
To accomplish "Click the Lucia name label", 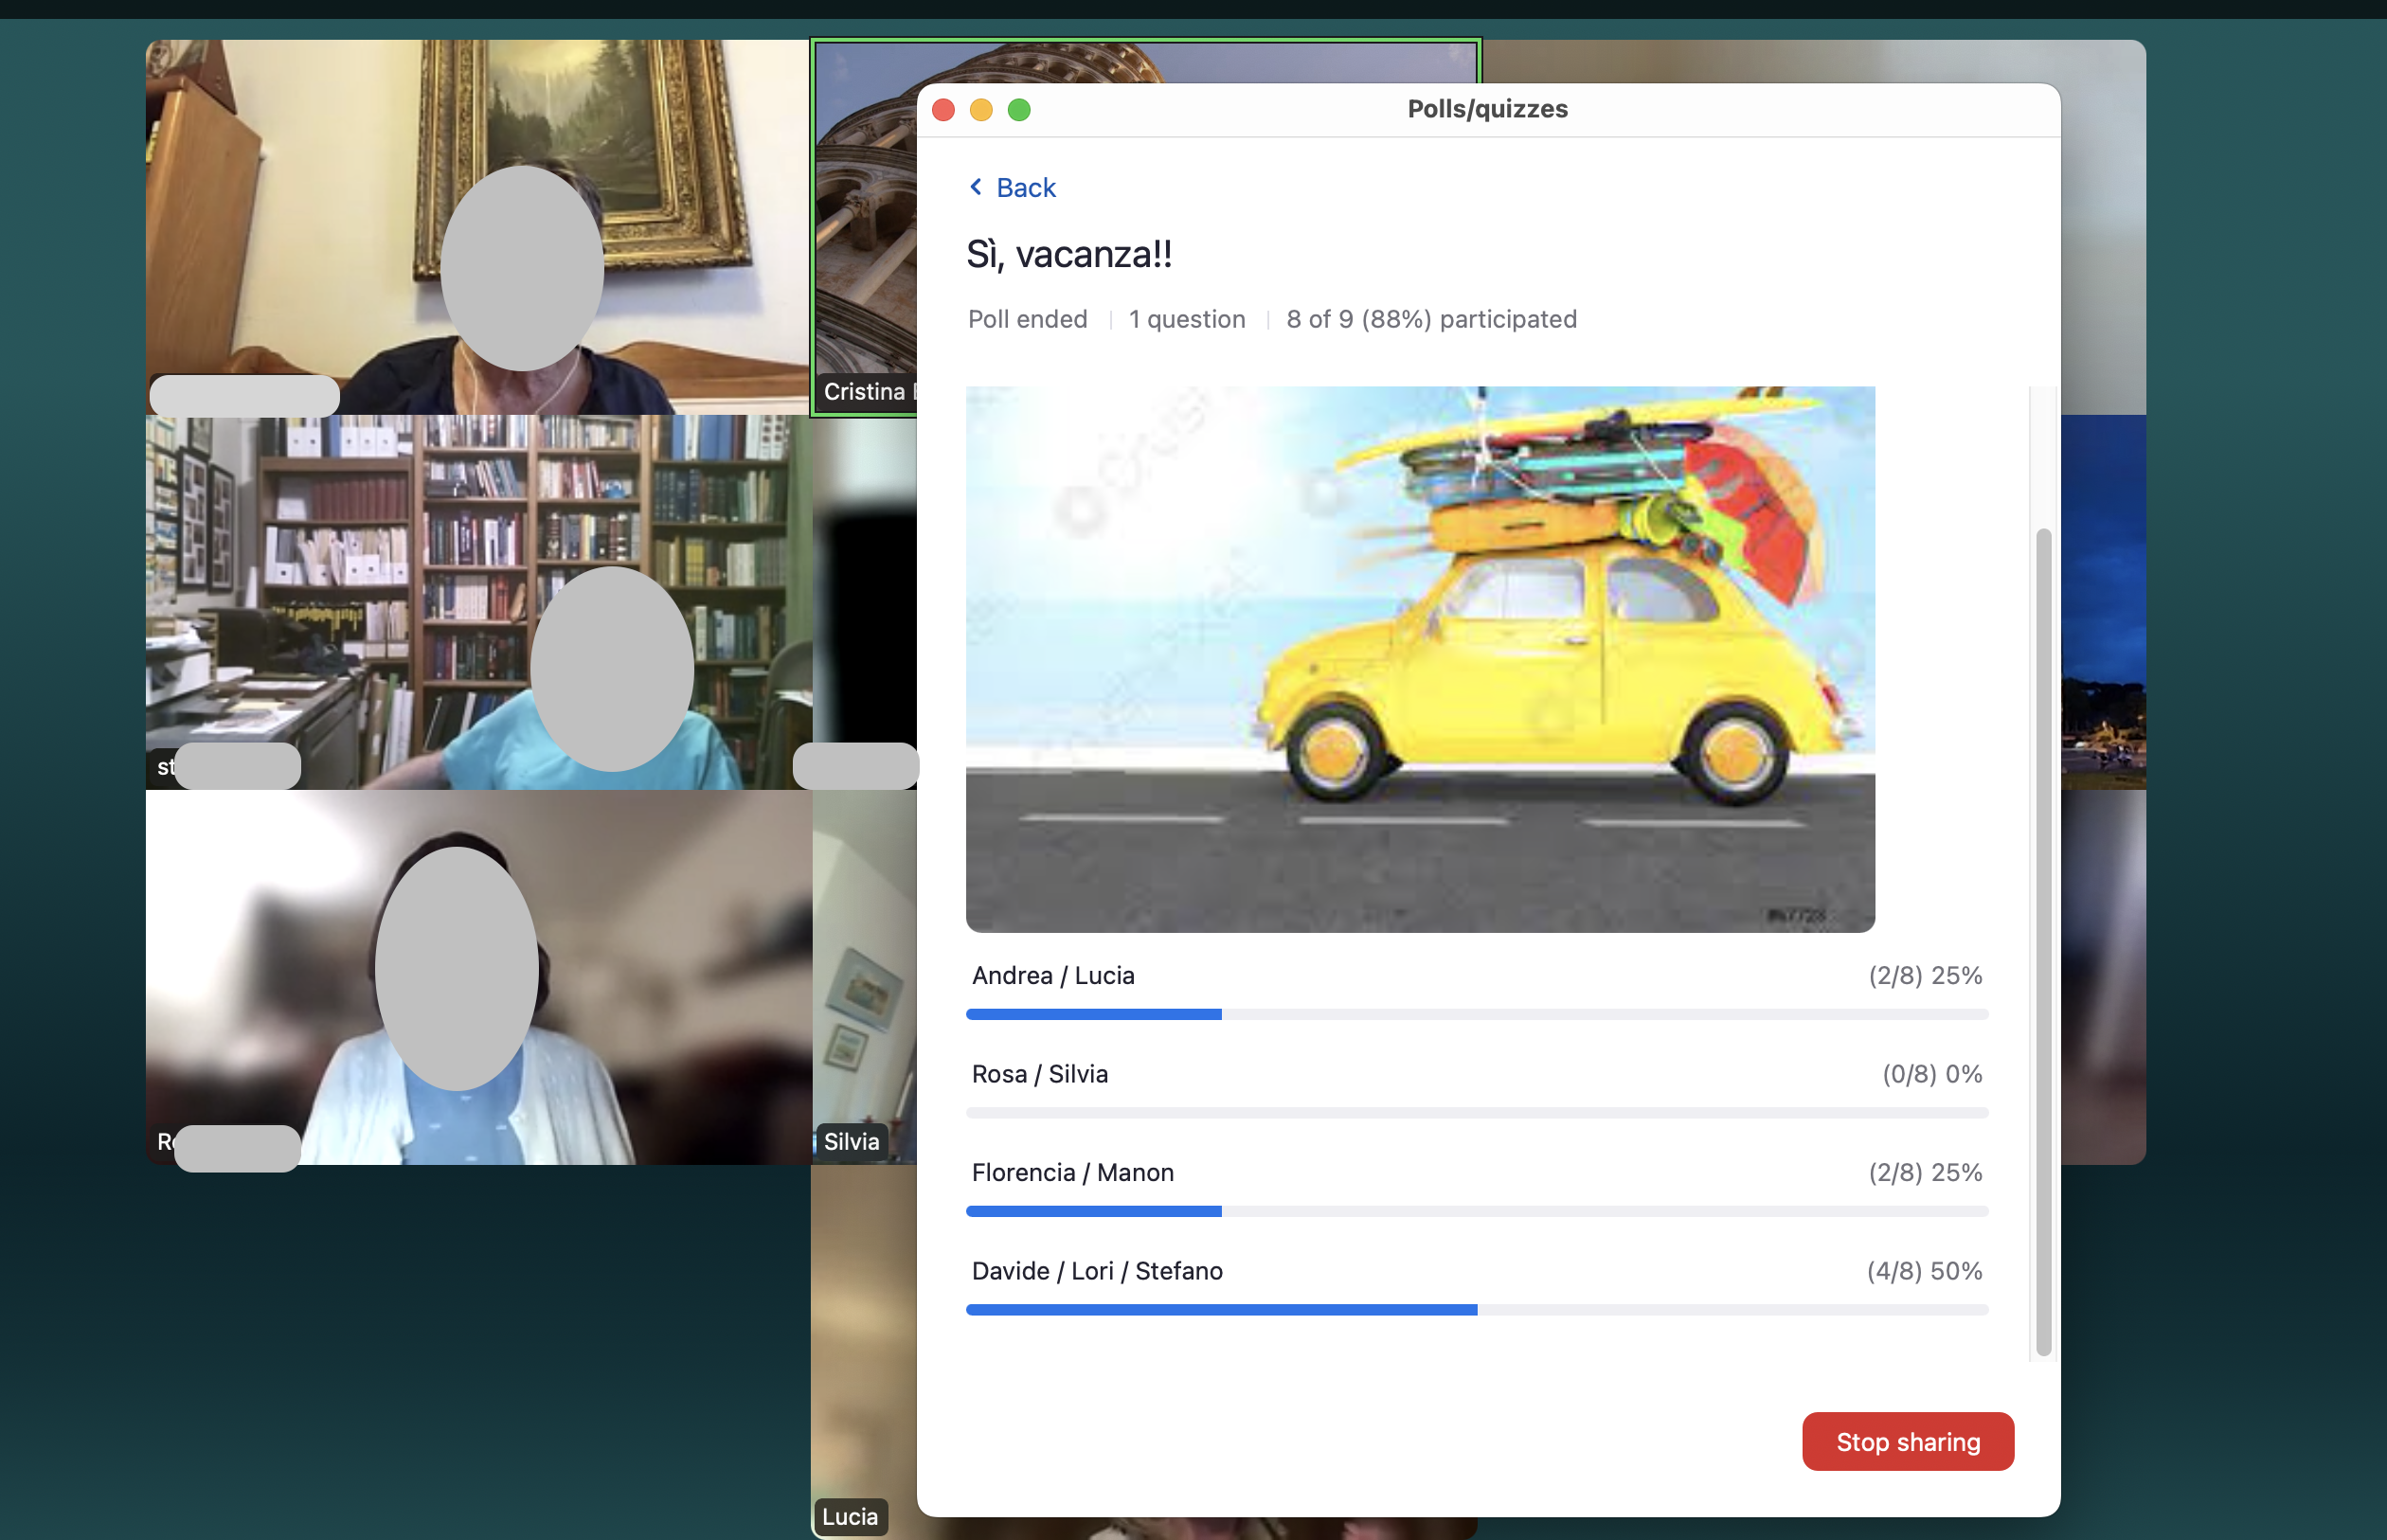I will [849, 1517].
